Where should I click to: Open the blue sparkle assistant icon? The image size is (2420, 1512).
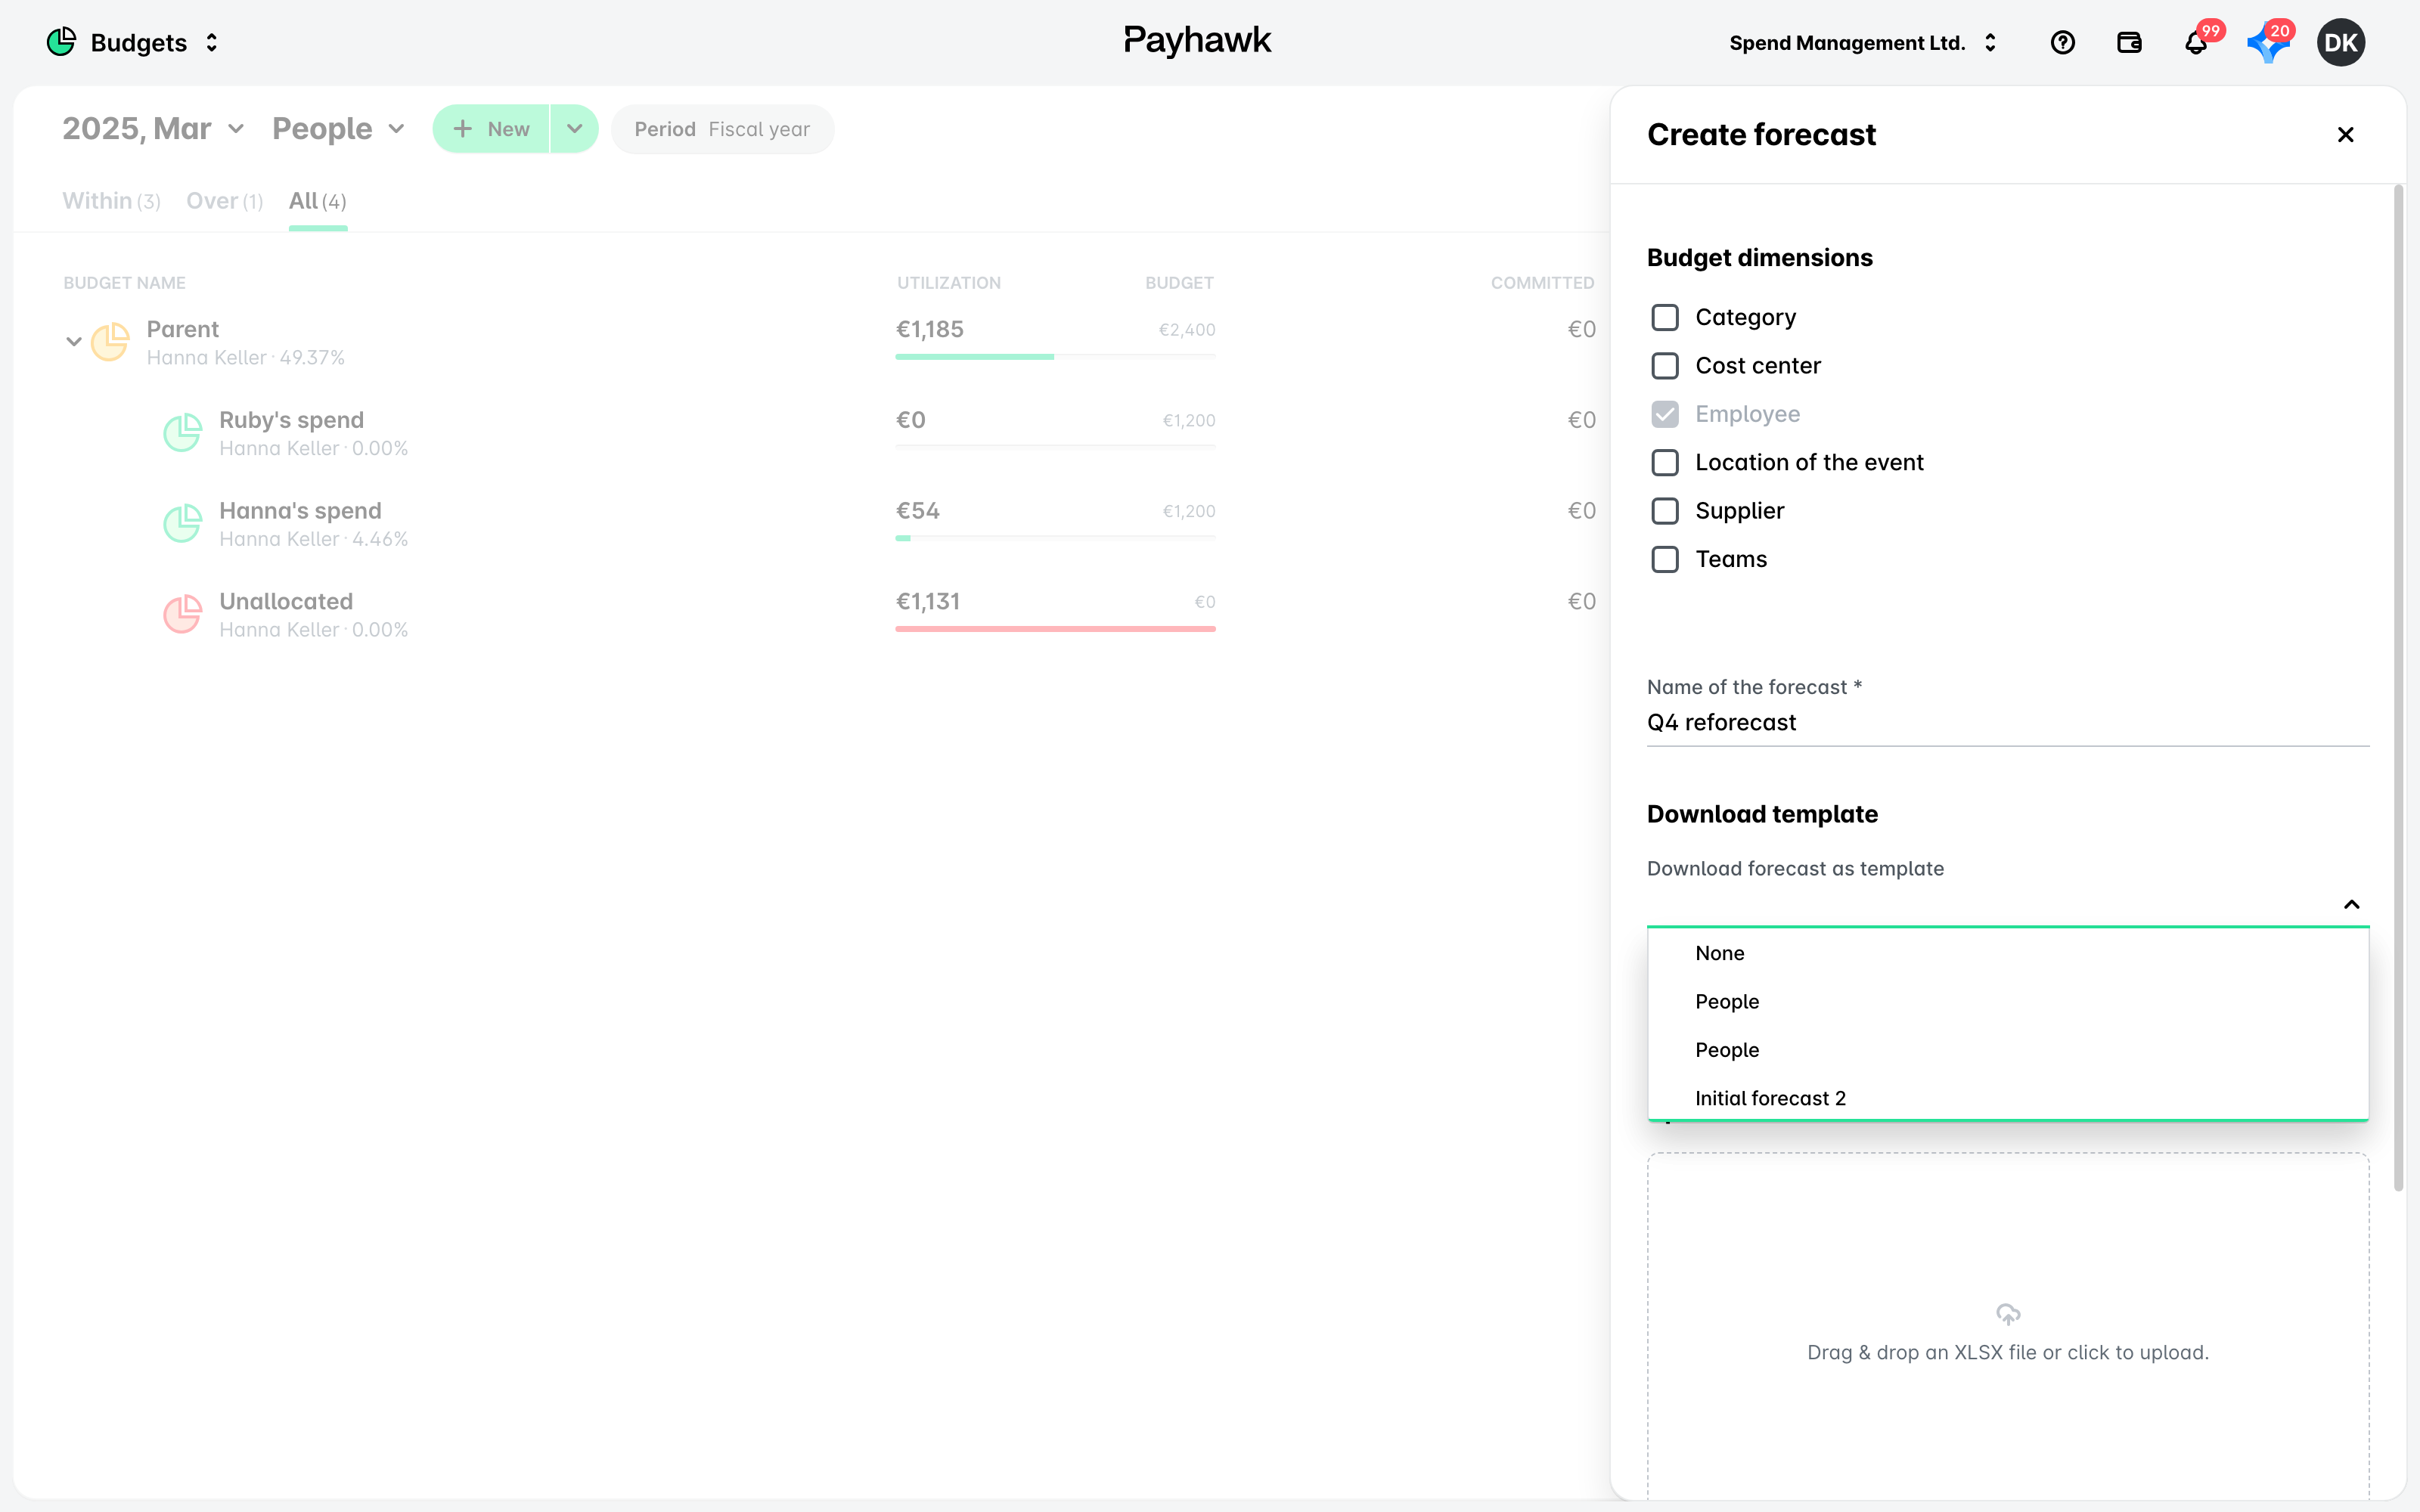pyautogui.click(x=2268, y=43)
